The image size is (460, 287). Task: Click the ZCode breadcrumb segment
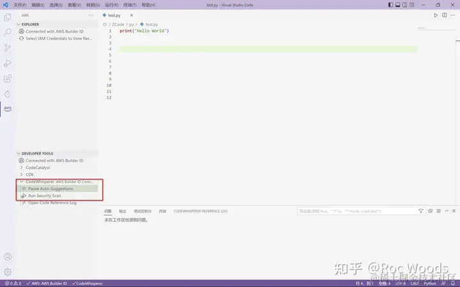point(118,24)
